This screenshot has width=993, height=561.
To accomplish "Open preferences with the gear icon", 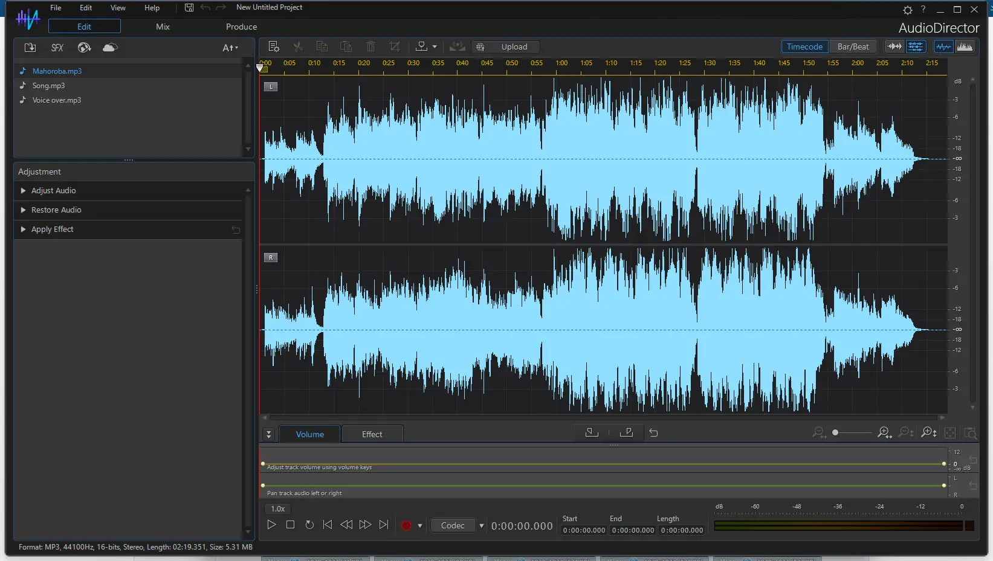I will click(x=907, y=10).
